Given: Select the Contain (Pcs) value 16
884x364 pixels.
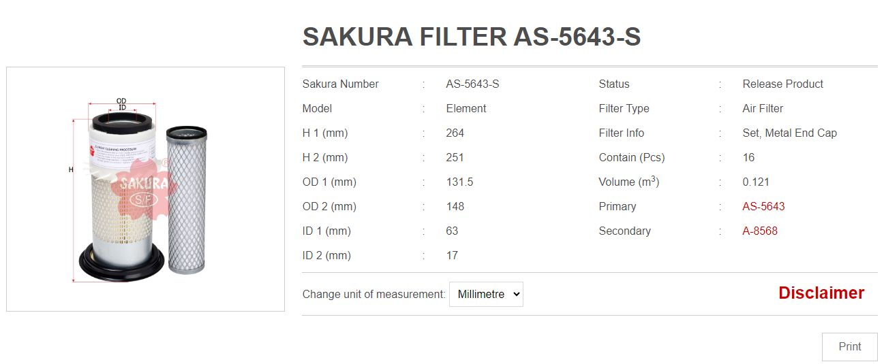Looking at the screenshot, I should tap(748, 157).
